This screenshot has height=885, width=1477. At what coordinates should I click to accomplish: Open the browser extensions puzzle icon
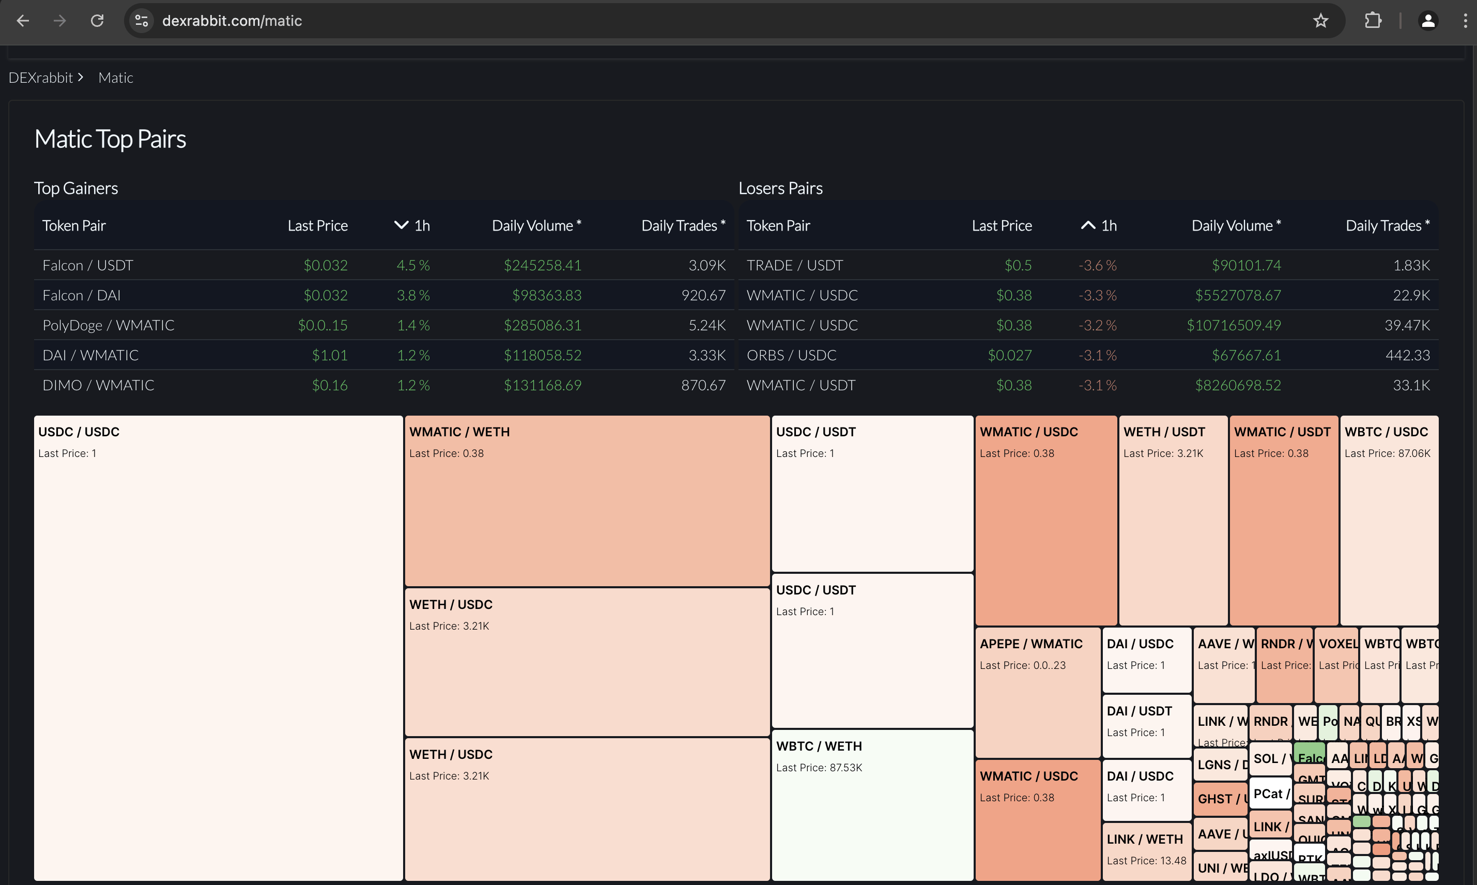1373,21
